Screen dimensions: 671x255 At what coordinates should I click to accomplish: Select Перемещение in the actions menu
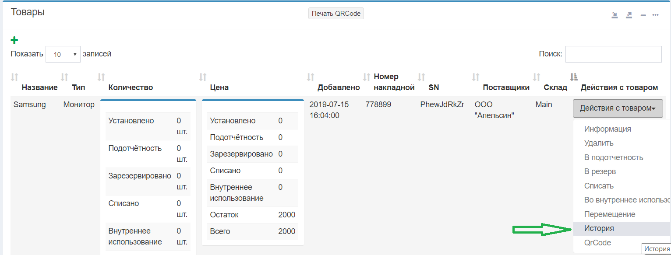point(609,214)
